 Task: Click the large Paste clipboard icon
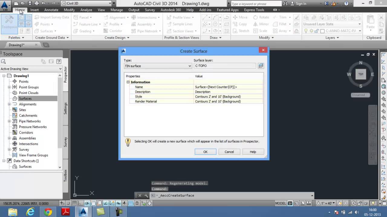(x=370, y=20)
